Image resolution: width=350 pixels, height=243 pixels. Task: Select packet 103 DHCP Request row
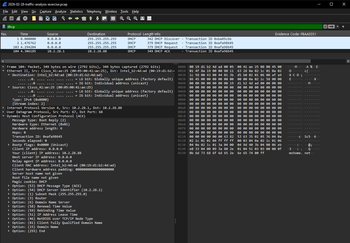coord(175,47)
